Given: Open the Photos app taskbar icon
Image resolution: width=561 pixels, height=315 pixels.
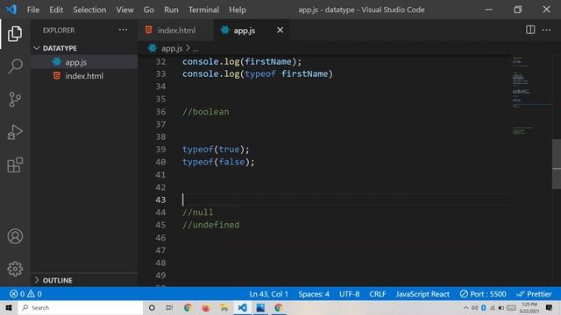Looking at the screenshot, I should pos(260,307).
